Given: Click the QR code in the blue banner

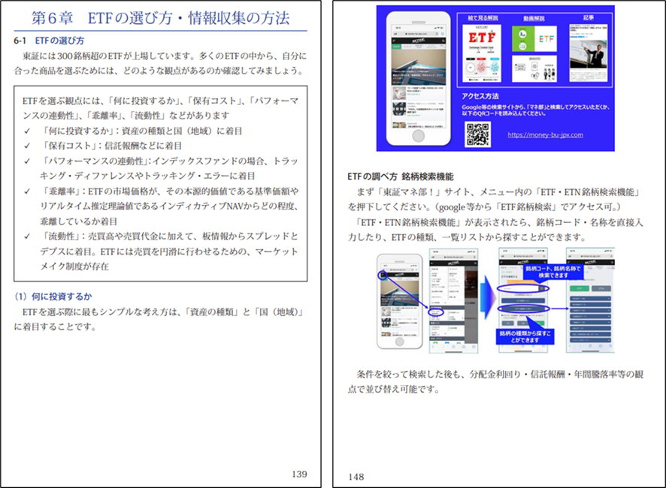Looking at the screenshot, I should [x=477, y=134].
